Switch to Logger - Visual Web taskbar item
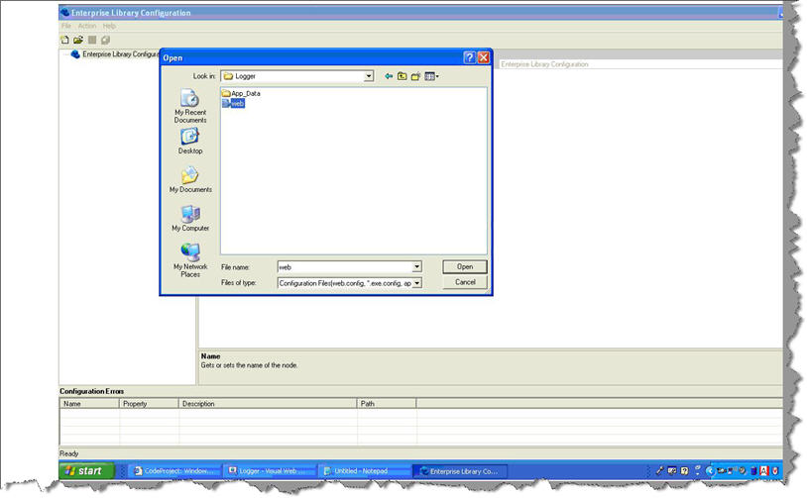 (271, 470)
